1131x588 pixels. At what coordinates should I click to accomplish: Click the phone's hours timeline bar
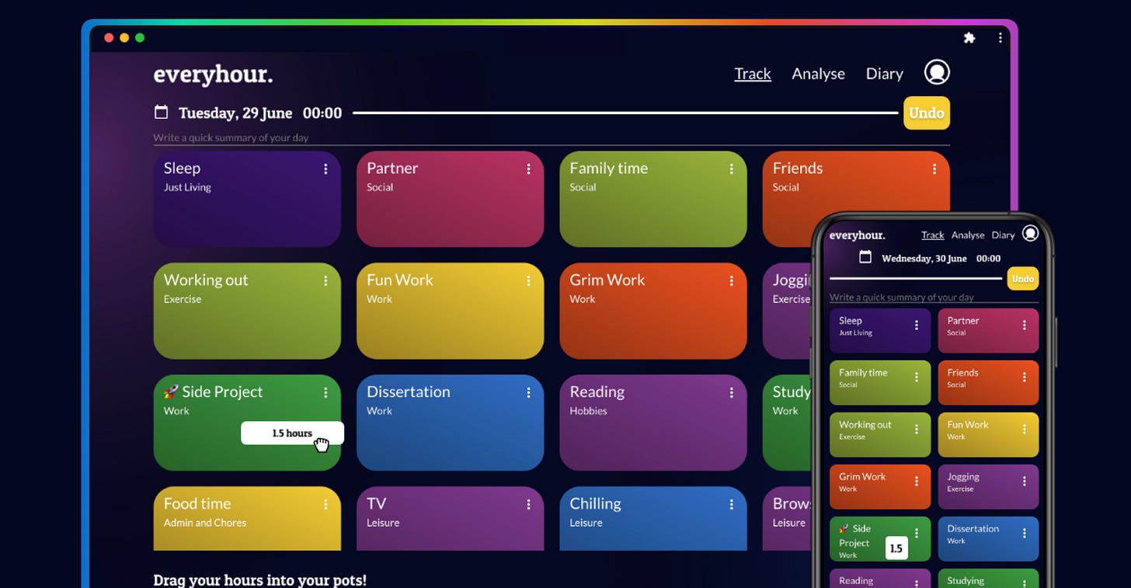tap(916, 278)
